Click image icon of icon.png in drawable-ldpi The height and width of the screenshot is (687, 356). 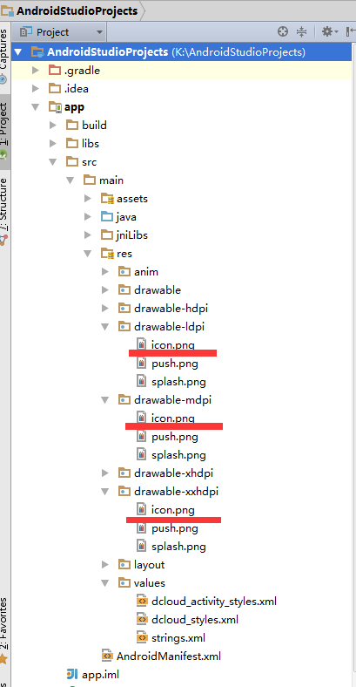click(x=141, y=344)
